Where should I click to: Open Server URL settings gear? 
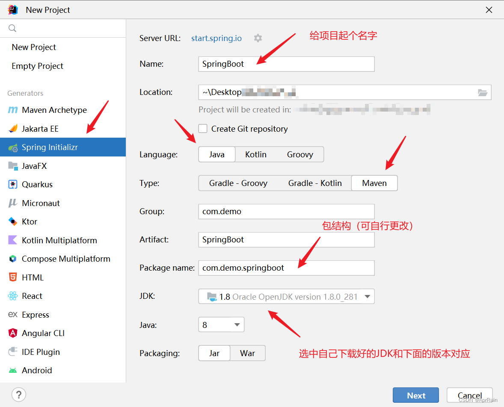258,38
